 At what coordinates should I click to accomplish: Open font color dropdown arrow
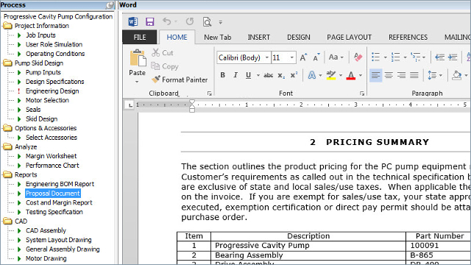click(361, 75)
